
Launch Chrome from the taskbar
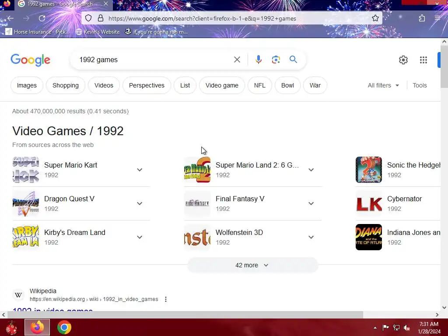tap(64, 327)
